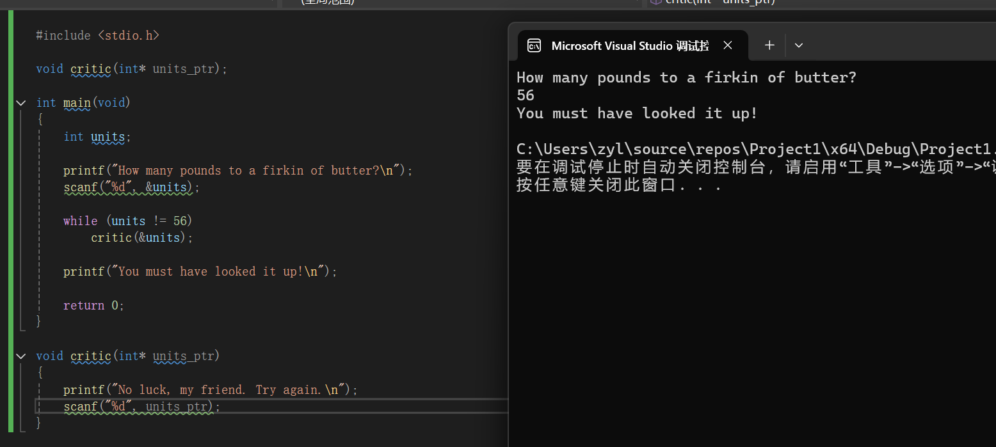Viewport: 996px width, 447px height.
Task: Click the terminal icon on the debug console tab
Action: click(534, 45)
